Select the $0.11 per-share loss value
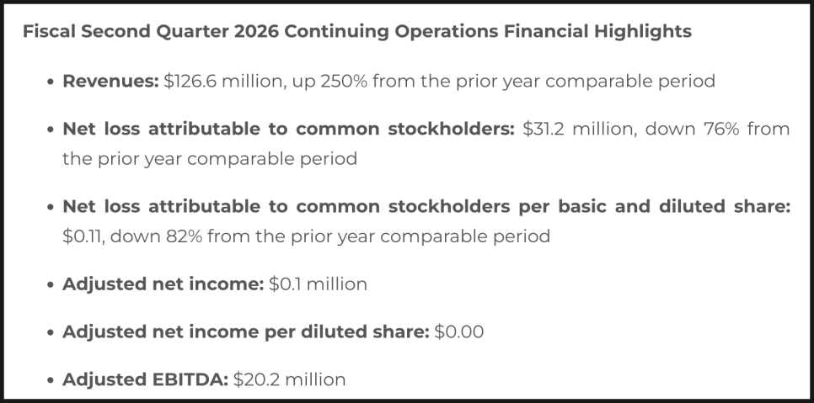The image size is (814, 403). tap(81, 236)
